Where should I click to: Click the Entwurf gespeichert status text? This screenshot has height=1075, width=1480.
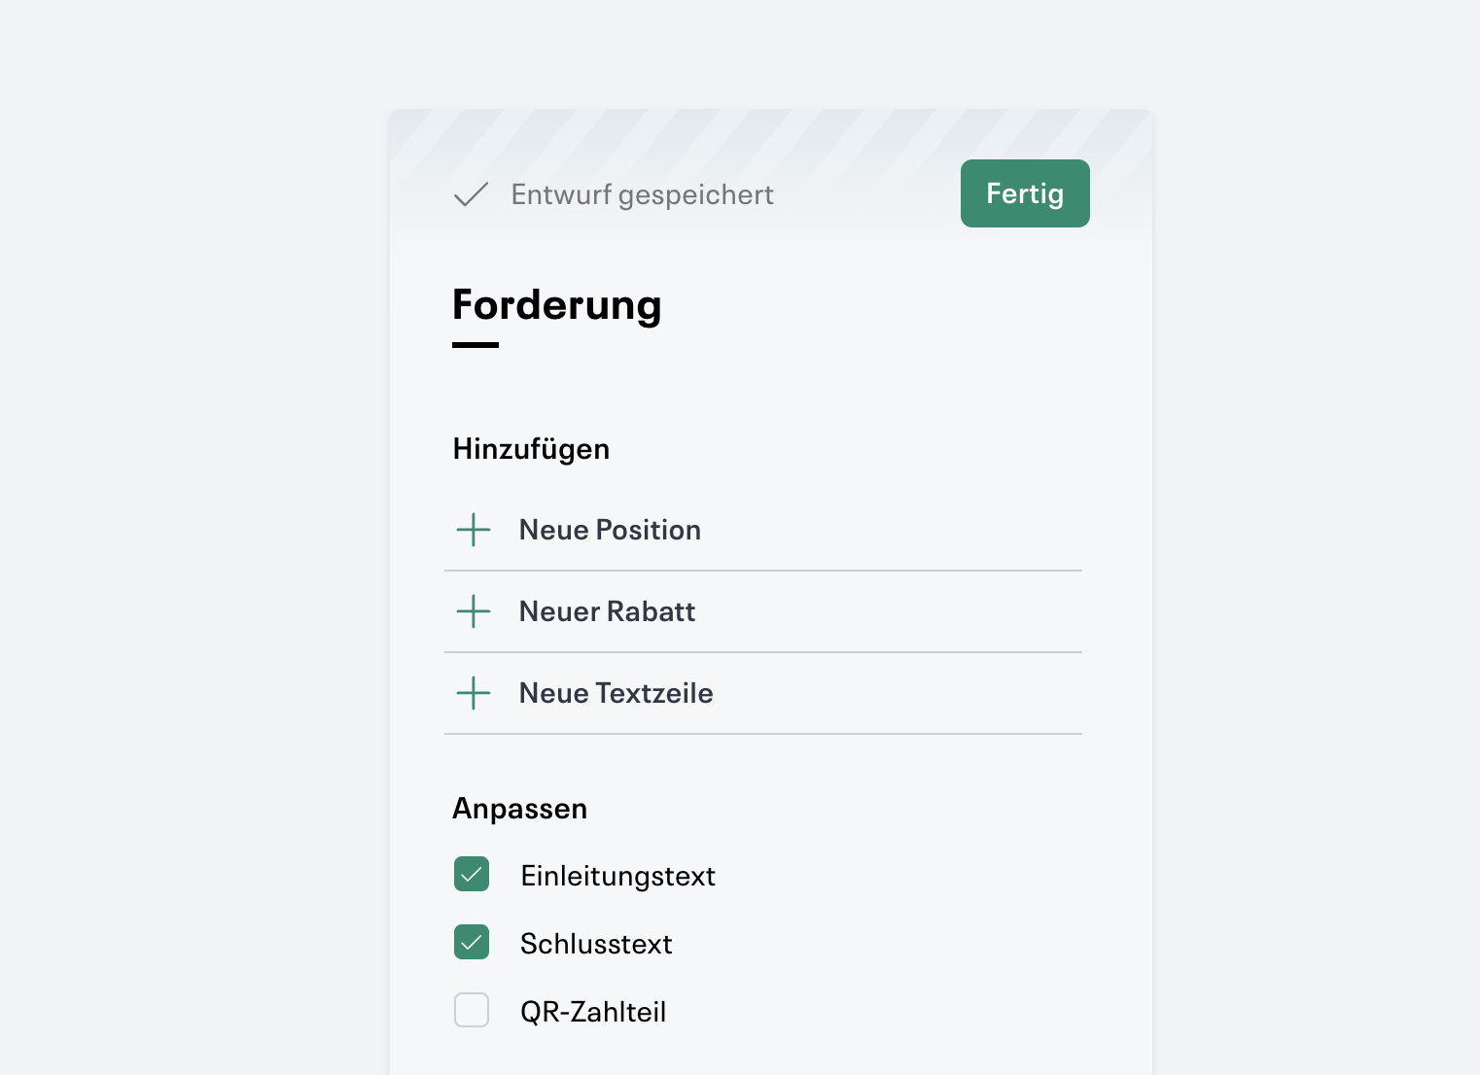pos(643,194)
